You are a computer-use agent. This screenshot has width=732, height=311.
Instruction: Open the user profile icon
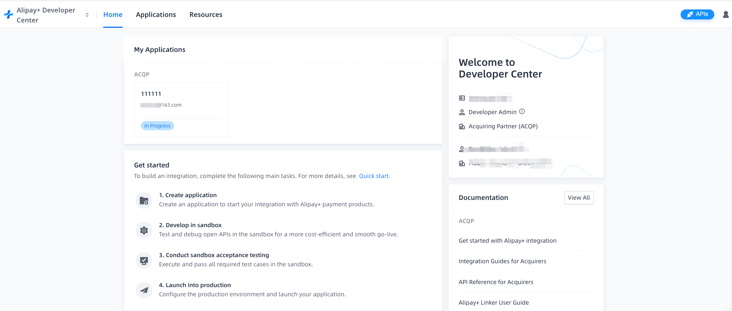[x=725, y=14]
